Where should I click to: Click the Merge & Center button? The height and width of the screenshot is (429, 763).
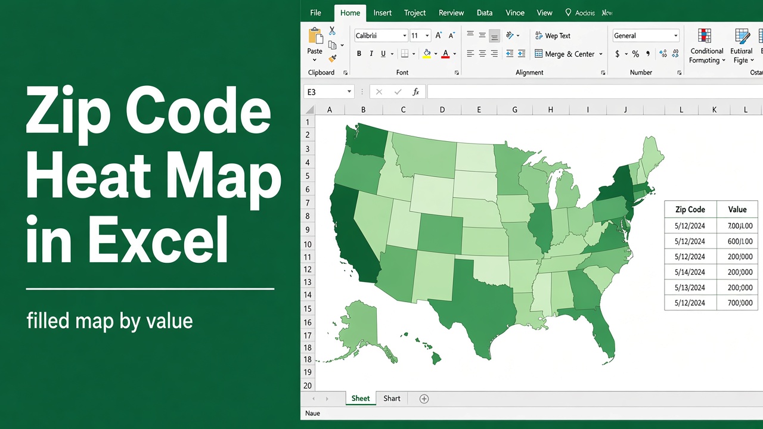564,54
